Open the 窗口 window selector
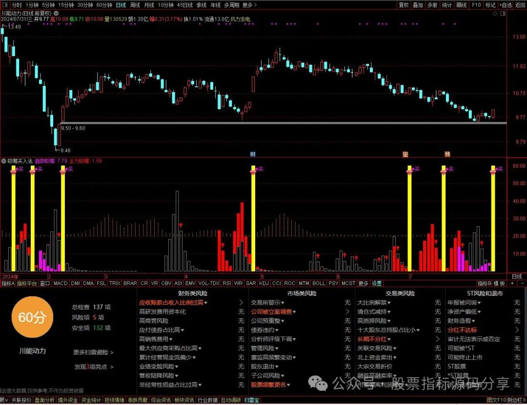Viewport: 527px width, 405px height. (x=45, y=284)
